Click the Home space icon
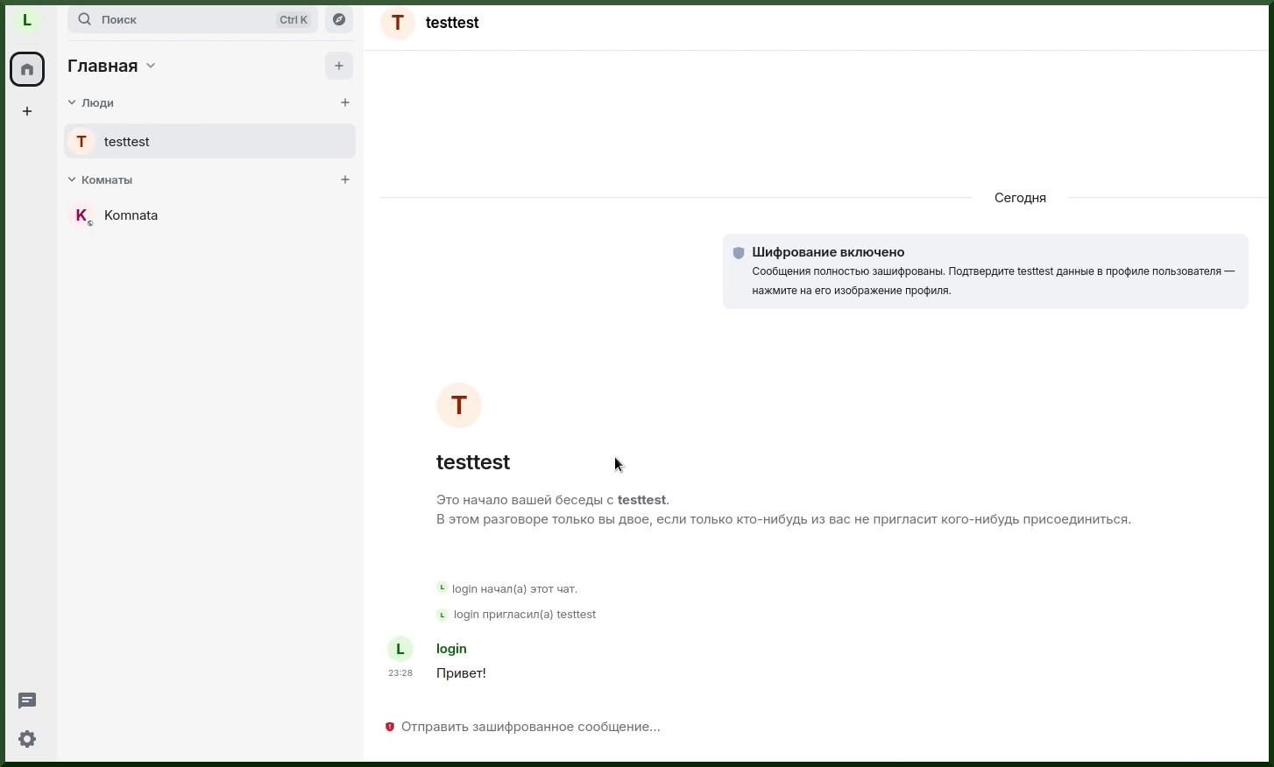1274x767 pixels. coord(27,69)
